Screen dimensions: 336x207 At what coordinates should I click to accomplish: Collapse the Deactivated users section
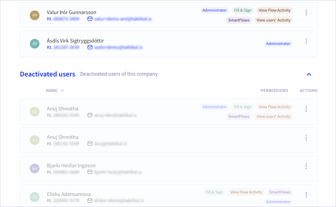tap(309, 74)
